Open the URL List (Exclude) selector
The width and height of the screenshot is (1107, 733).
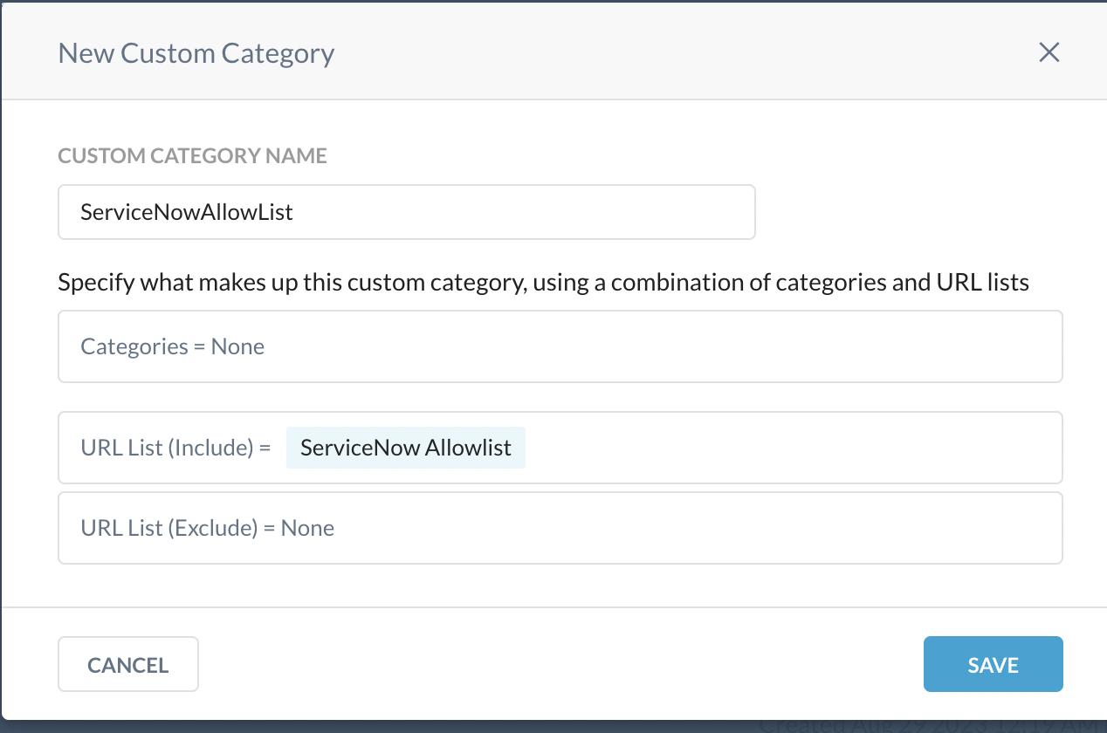pos(560,528)
